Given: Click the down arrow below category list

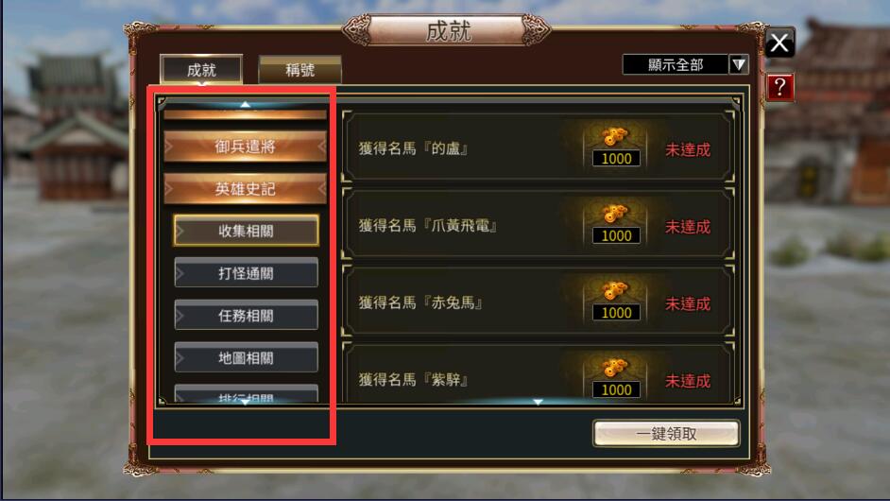Looking at the screenshot, I should (246, 402).
